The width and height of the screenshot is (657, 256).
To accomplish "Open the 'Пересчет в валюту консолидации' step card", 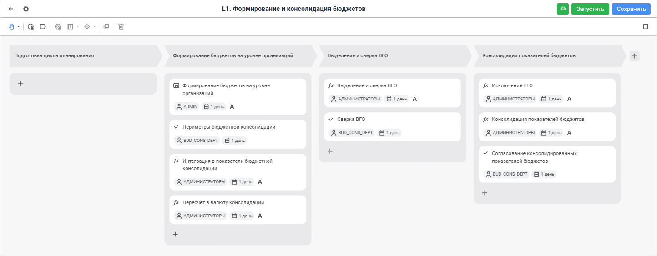I will coord(238,209).
